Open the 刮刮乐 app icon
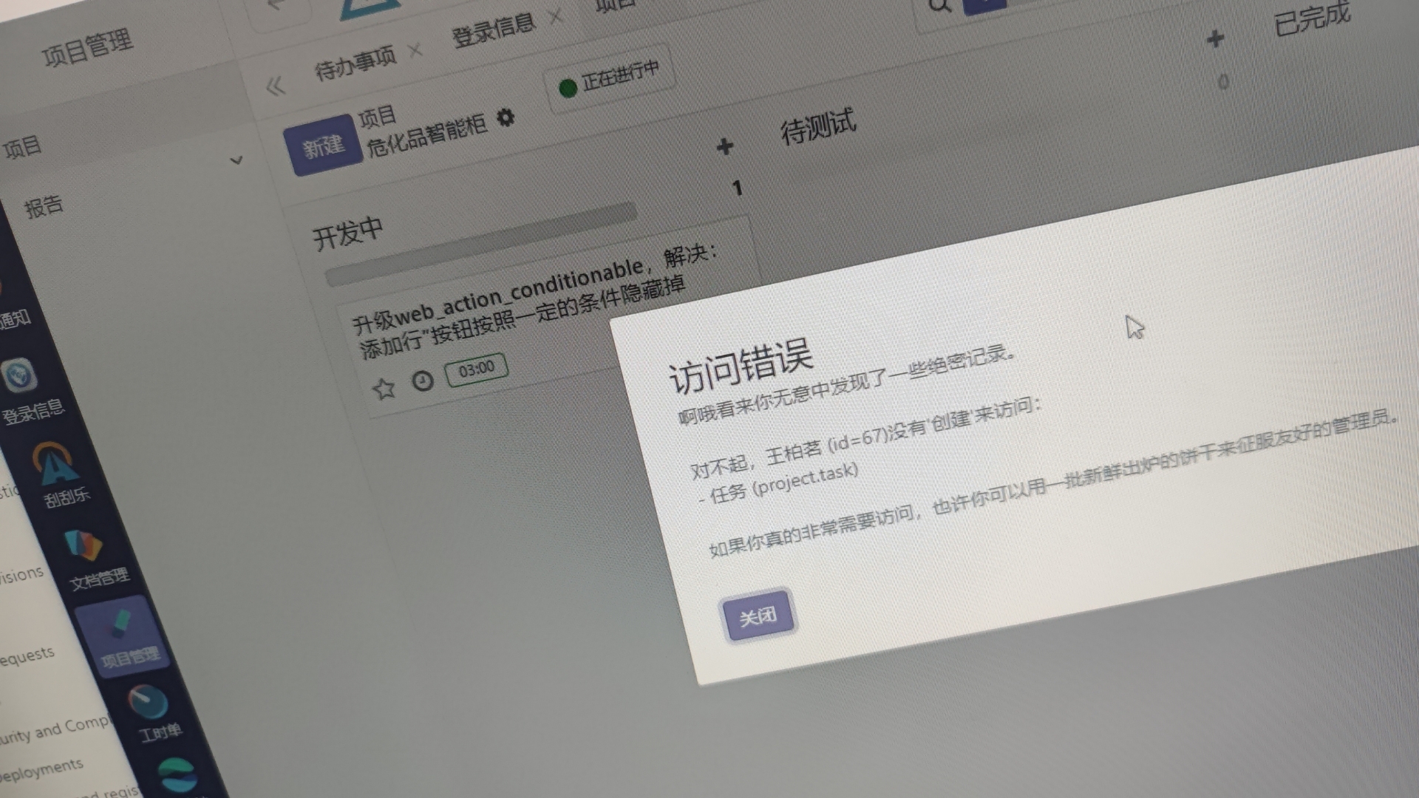The width and height of the screenshot is (1419, 798). [61, 476]
